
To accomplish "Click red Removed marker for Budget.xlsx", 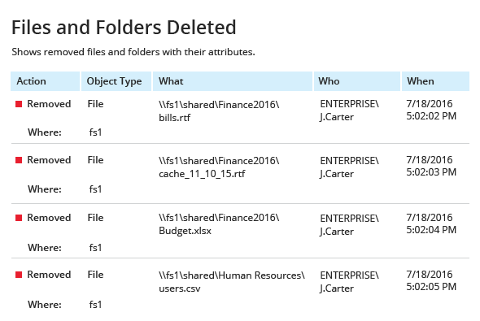I will pyautogui.click(x=19, y=218).
